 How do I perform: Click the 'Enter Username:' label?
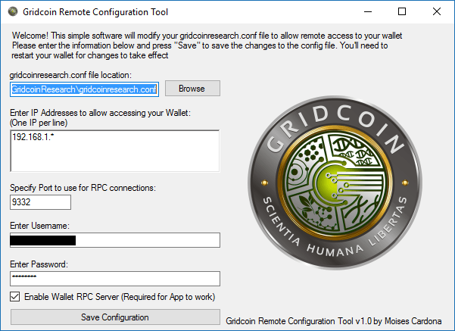[x=40, y=226]
